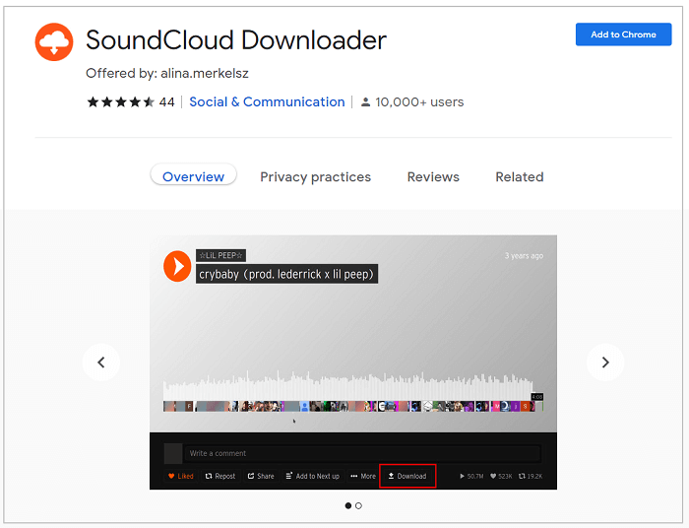Open the More options menu
Viewport: 689px width, 528px height.
click(363, 476)
